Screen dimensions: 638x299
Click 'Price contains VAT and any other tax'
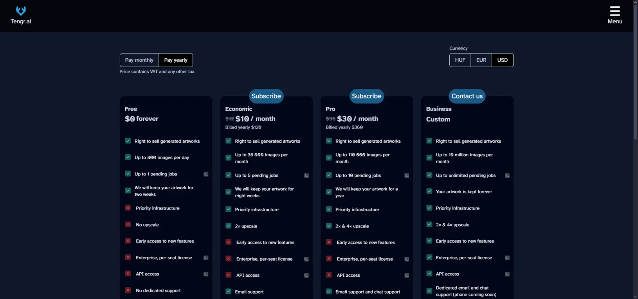coord(157,72)
